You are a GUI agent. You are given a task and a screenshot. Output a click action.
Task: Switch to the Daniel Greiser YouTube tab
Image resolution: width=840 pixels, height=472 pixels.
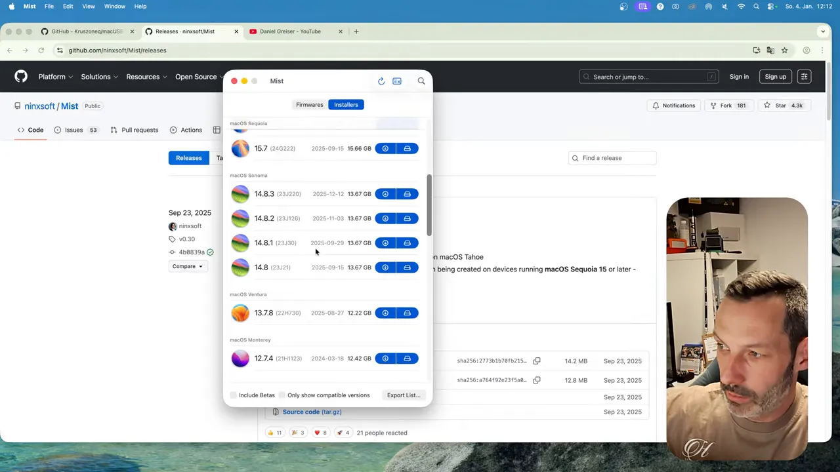click(x=291, y=31)
